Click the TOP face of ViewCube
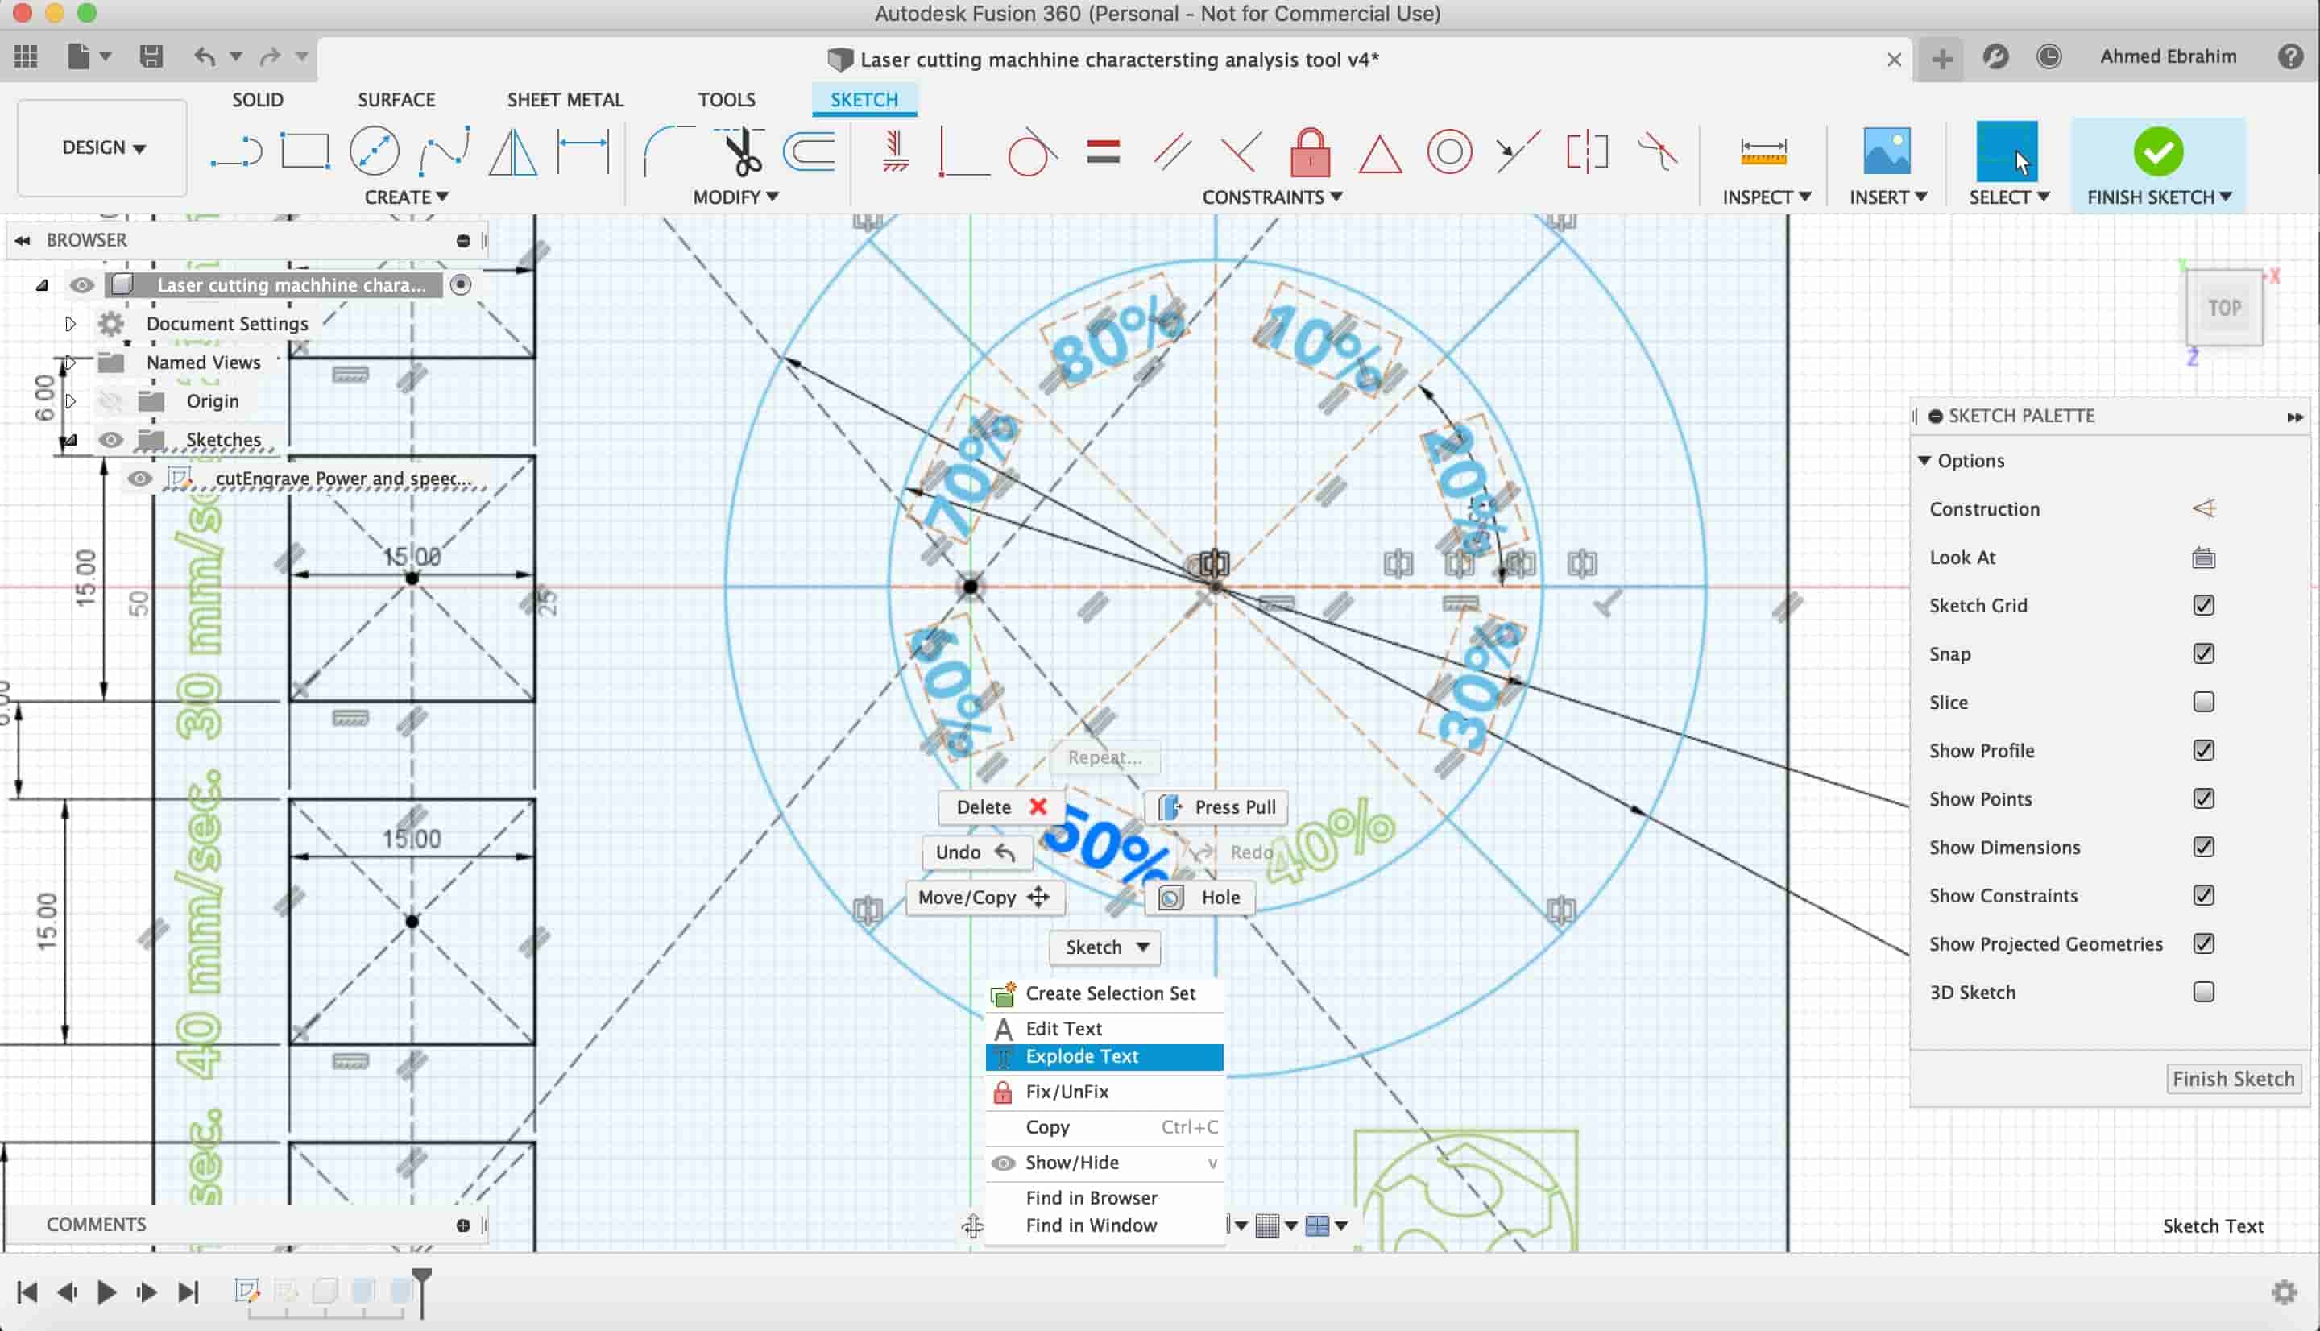 coord(2224,308)
